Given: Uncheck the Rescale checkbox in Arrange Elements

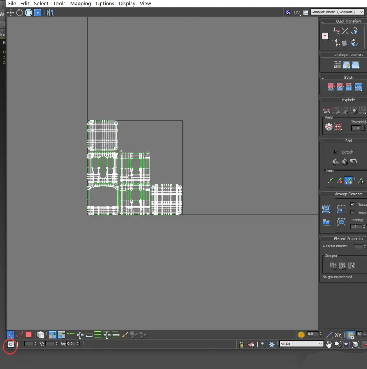Looking at the screenshot, I should pos(353,205).
